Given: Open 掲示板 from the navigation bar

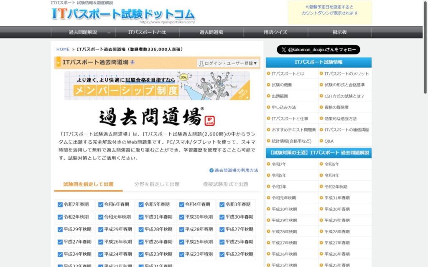Looking at the screenshot, I should click(x=339, y=33).
